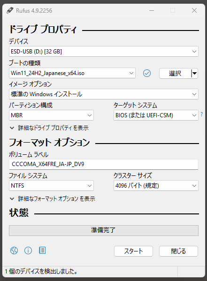
Task: Click the status text 1 個のデバイスを検出しました。
Action: click(x=41, y=271)
